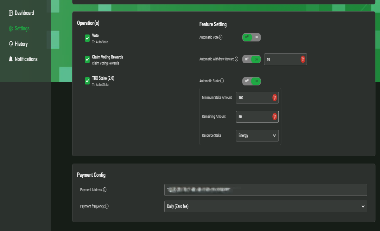Click info icon beside Payment Address
Screen dimensions: 380x231
(x=105, y=190)
